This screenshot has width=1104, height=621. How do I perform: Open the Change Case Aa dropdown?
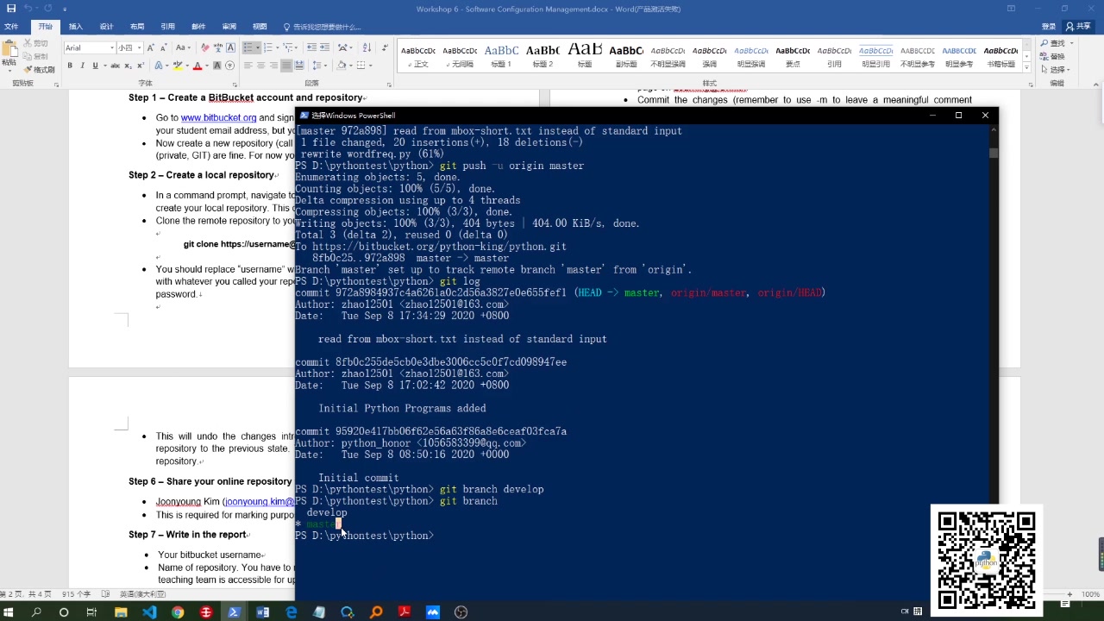tap(183, 47)
